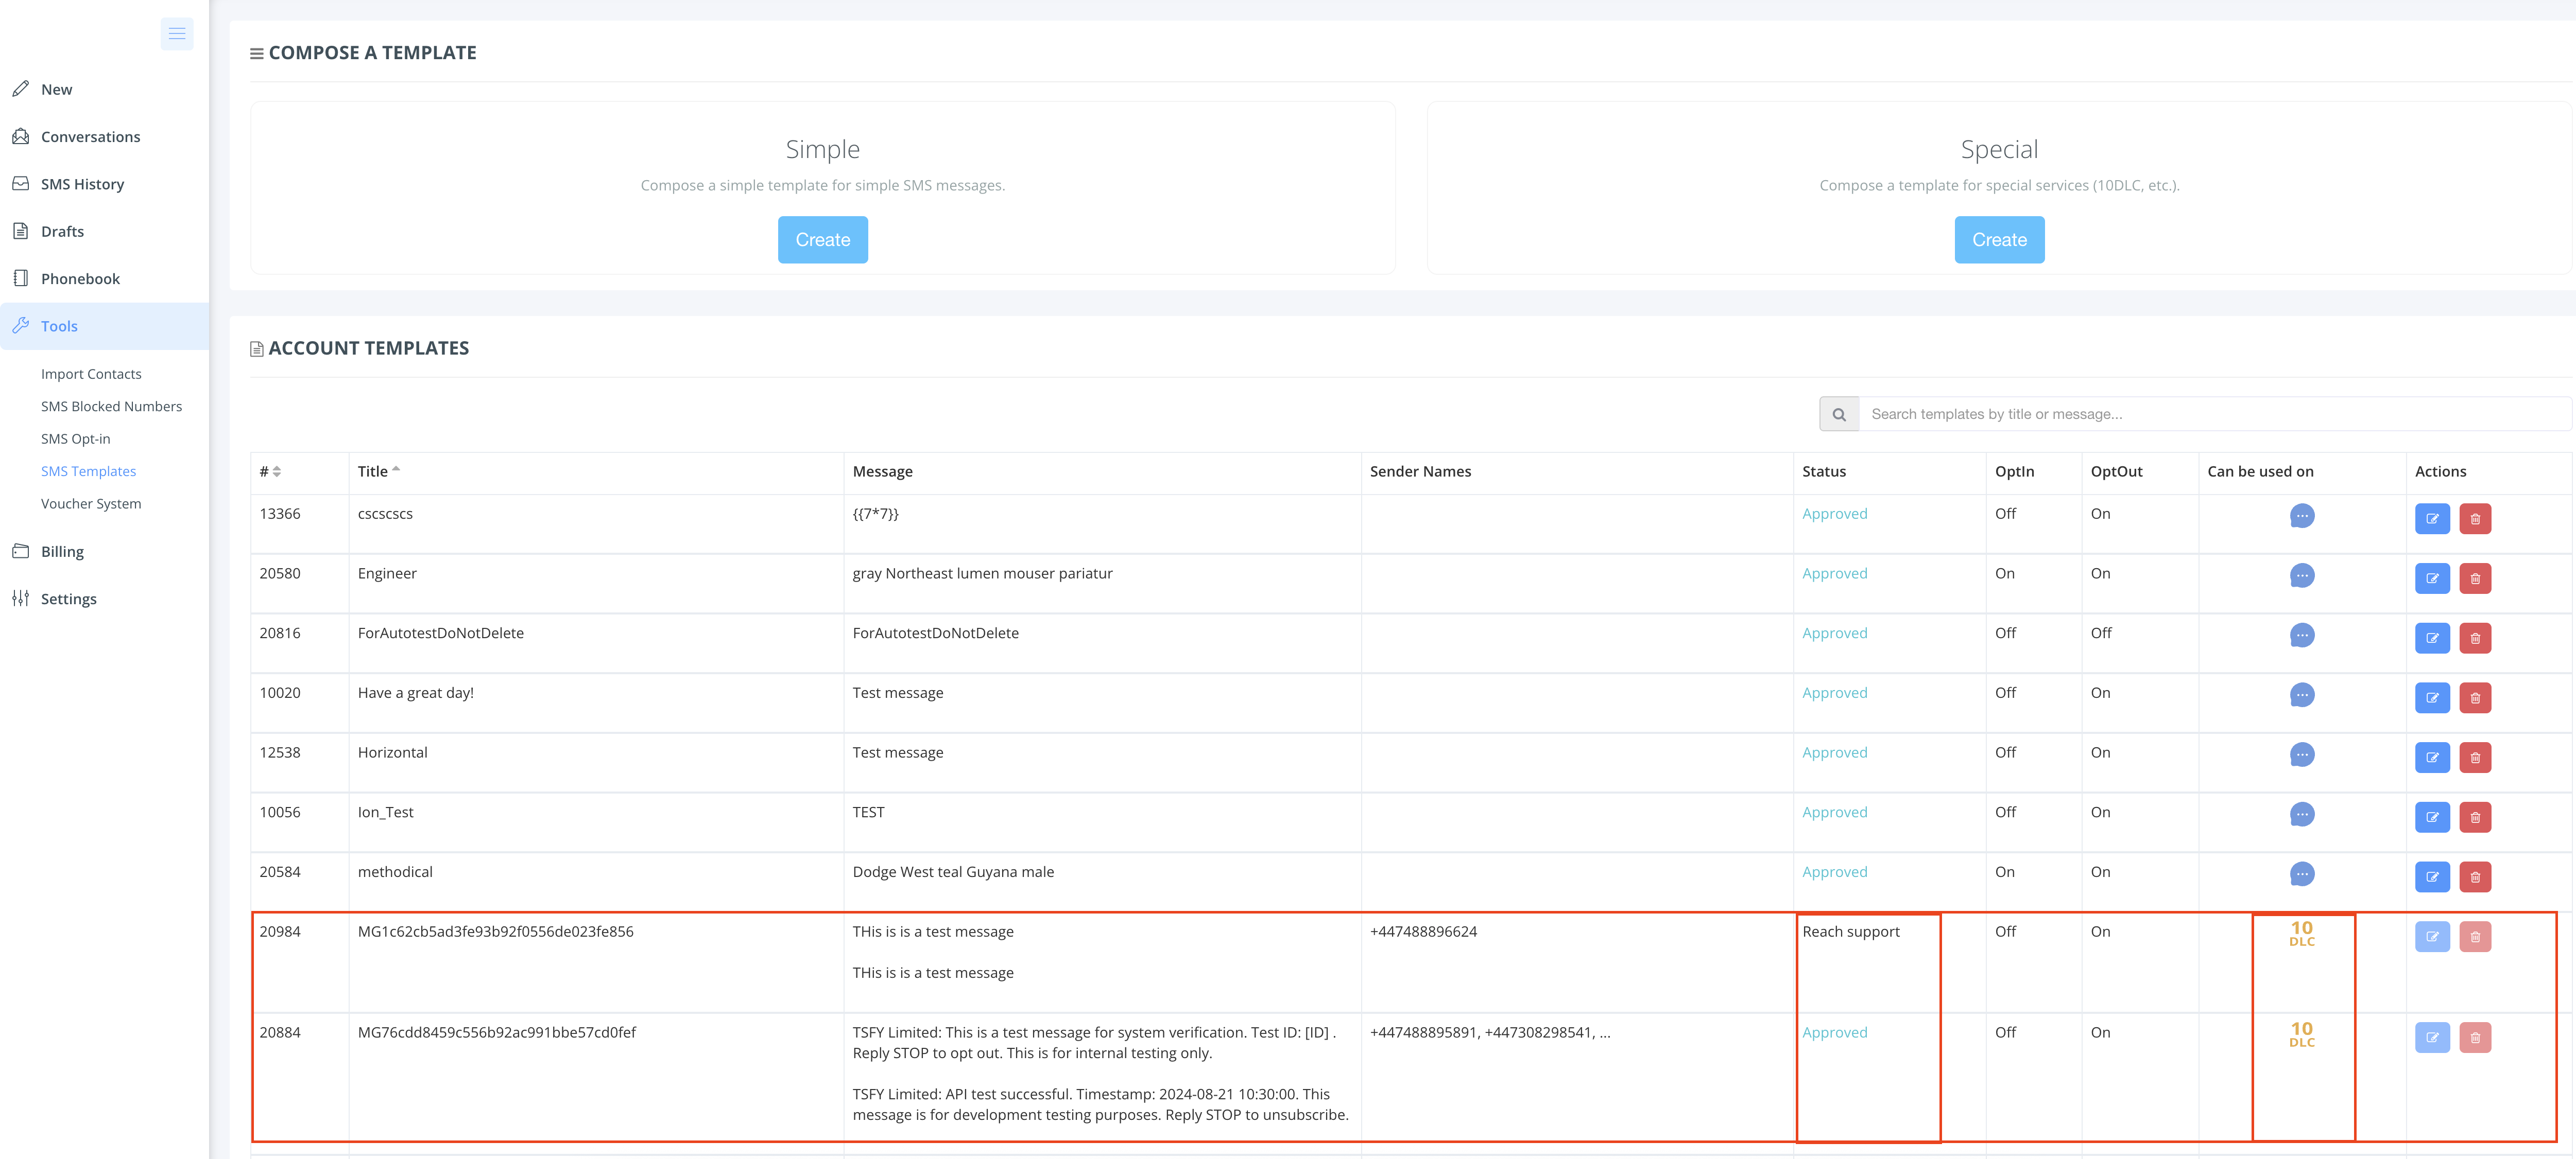Collapse the Tools menu section

[x=104, y=326]
